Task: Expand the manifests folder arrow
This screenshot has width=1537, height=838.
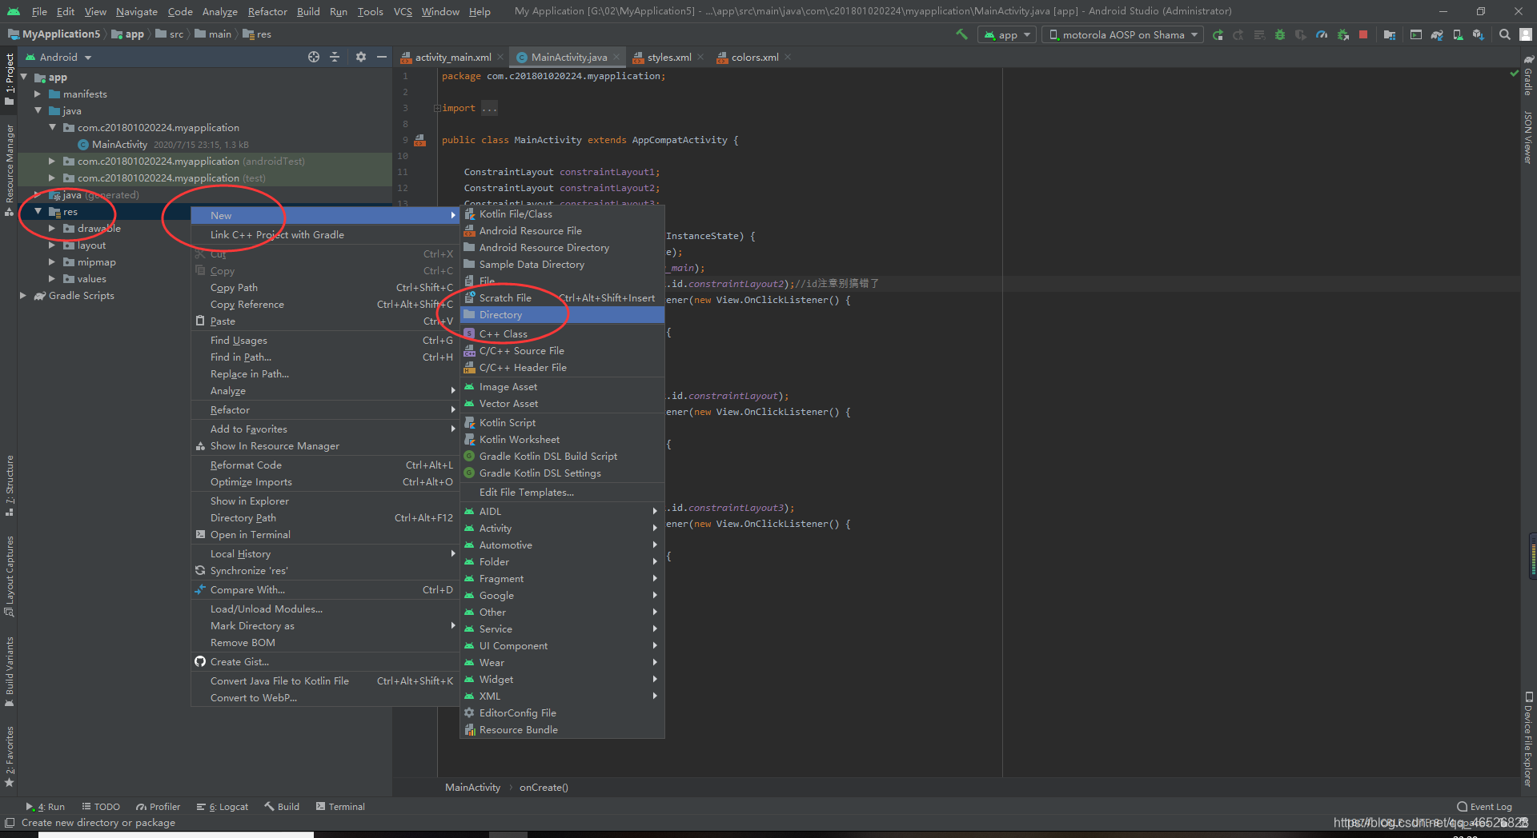Action: [x=38, y=94]
